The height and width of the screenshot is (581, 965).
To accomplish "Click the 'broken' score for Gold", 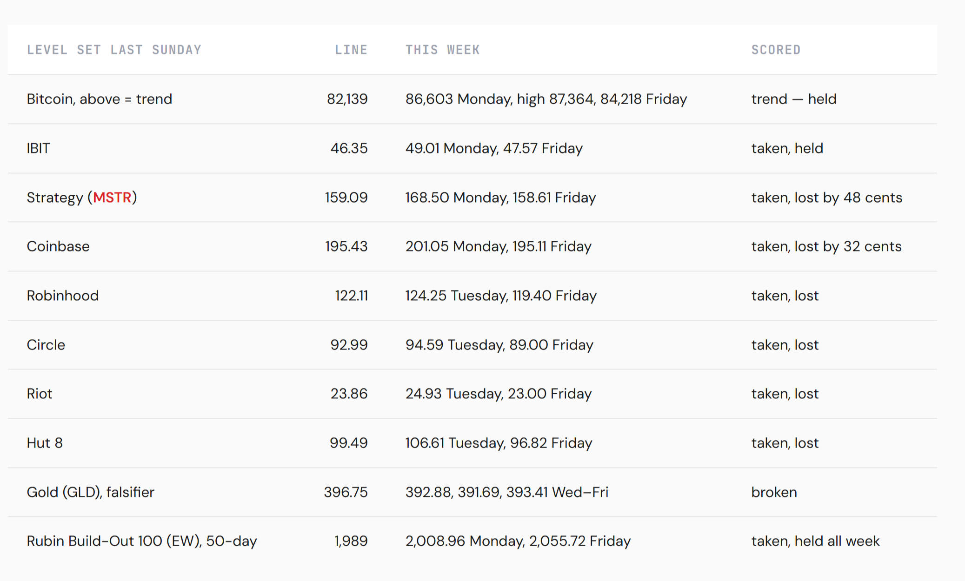I will (x=774, y=492).
